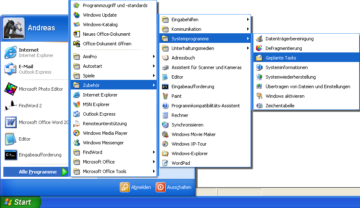Click the Datenträgerbereinigung icon
Viewport: 360px width, 208px height.
[x=259, y=39]
